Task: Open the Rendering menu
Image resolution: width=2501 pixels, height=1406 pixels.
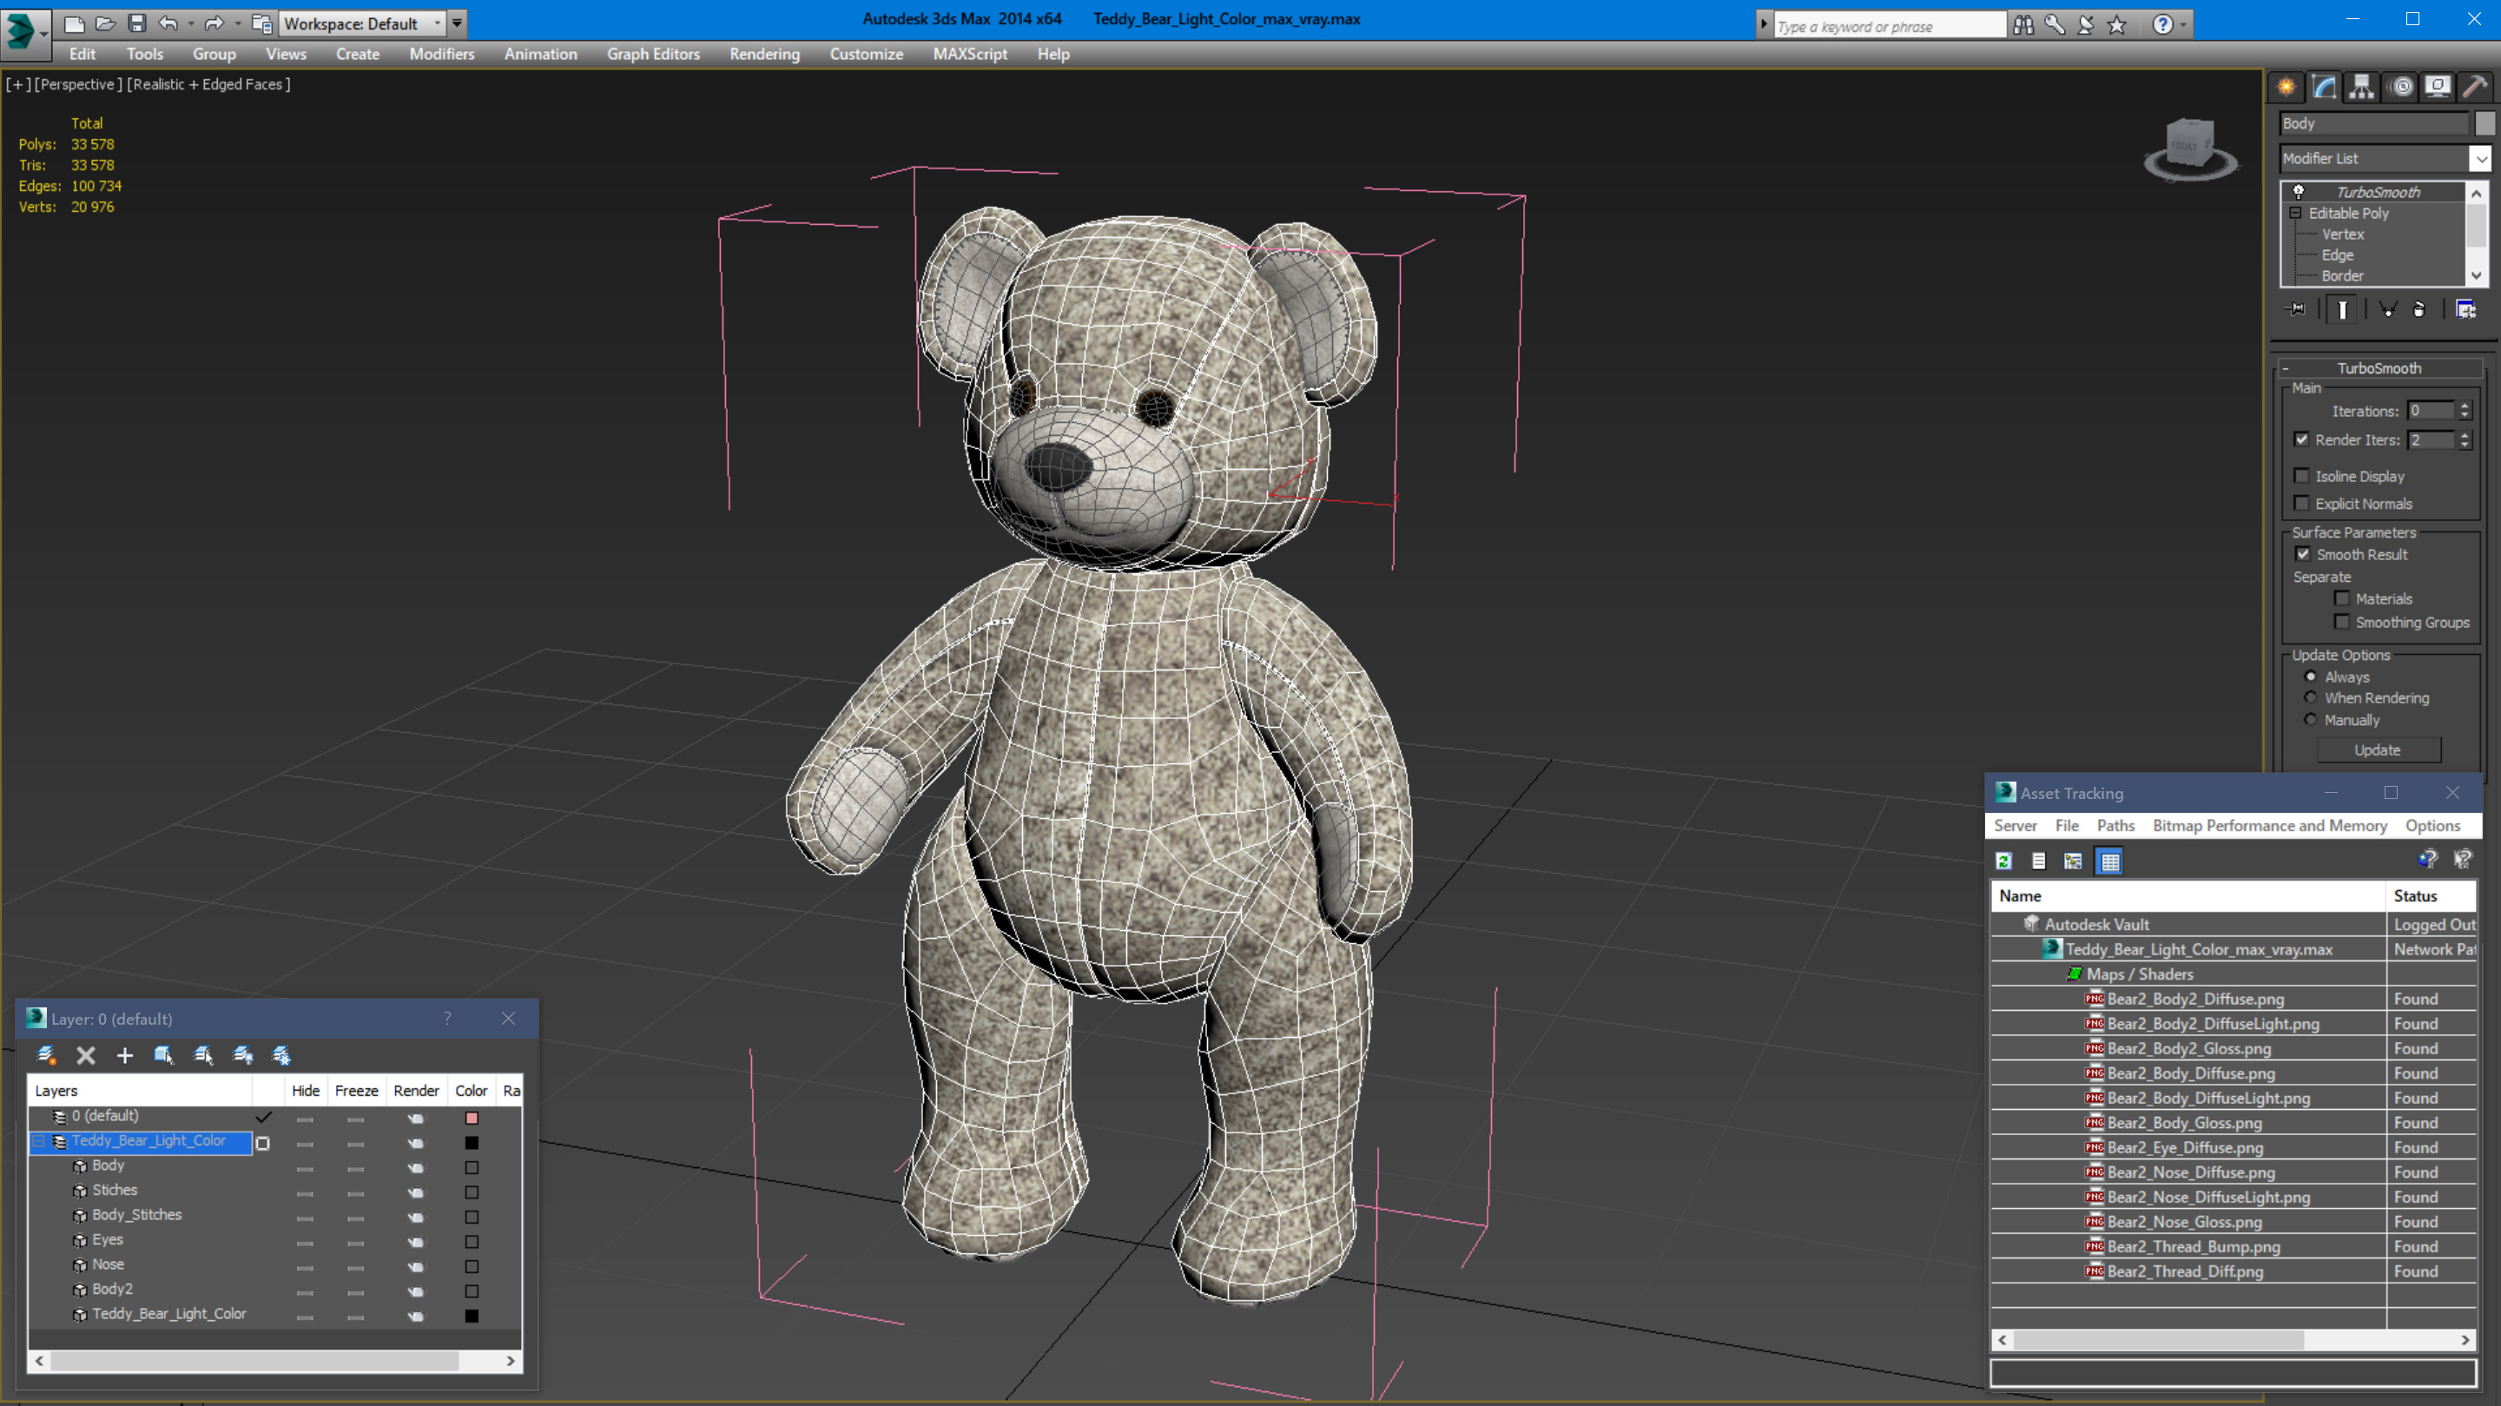Action: [764, 55]
